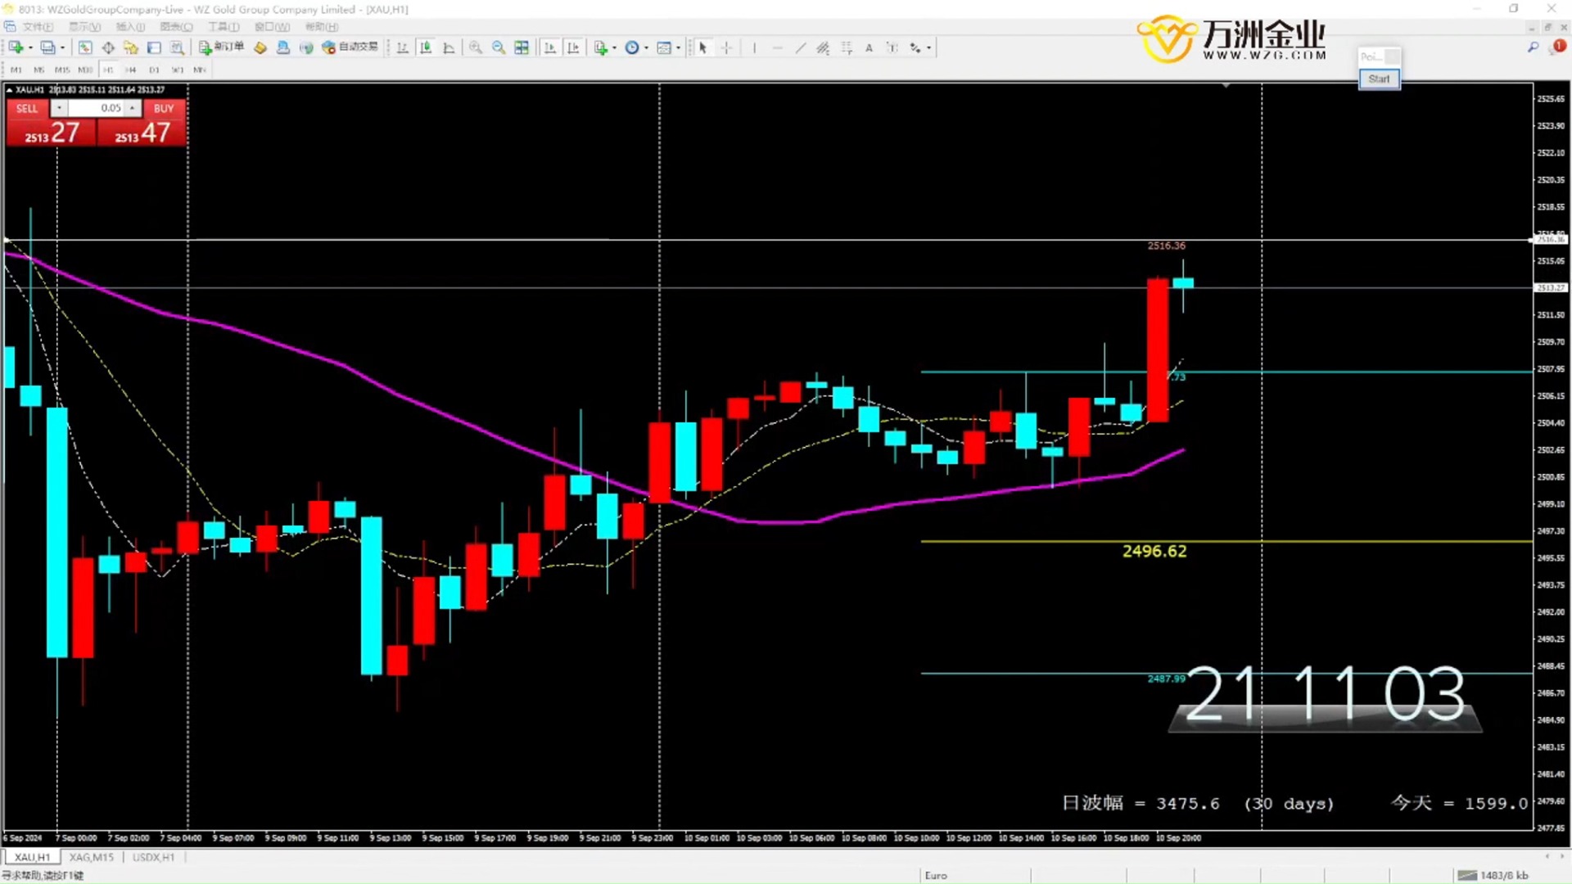Open the 文件(F) menu
The image size is (1572, 884).
coord(38,27)
